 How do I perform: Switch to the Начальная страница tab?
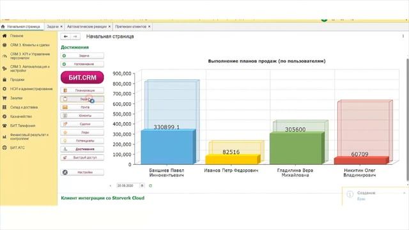click(21, 27)
